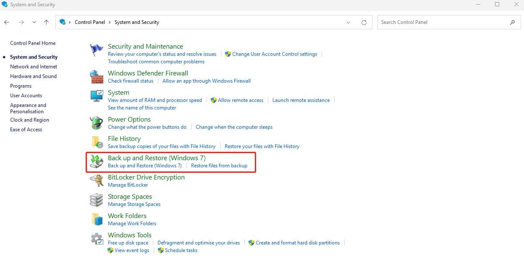Click Save backup copies of your files

[162, 146]
